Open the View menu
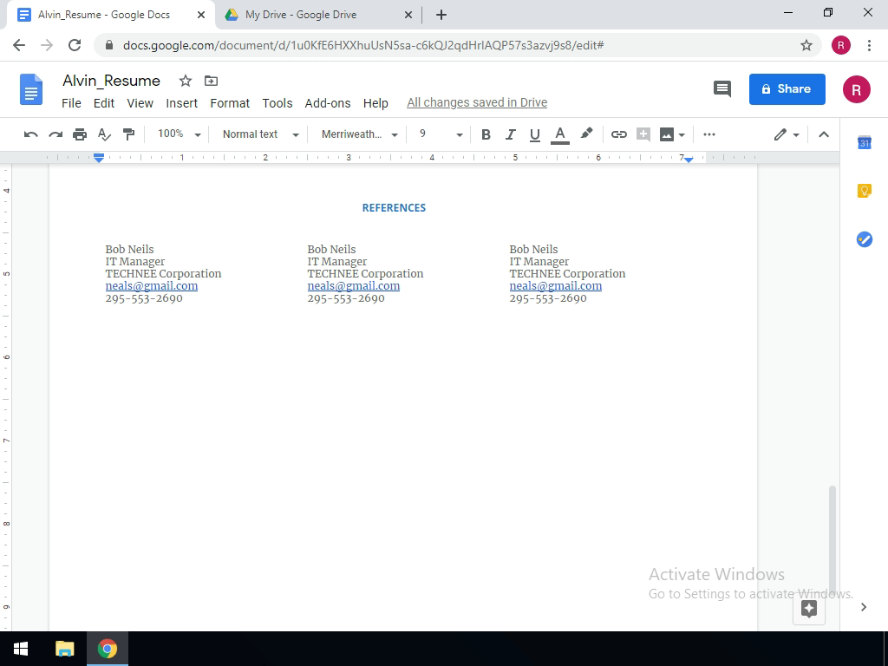888x666 pixels. click(140, 103)
